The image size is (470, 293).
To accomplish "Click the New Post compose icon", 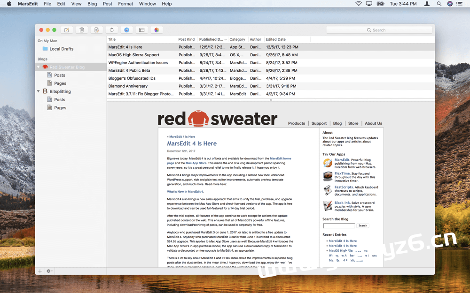I will [x=67, y=30].
